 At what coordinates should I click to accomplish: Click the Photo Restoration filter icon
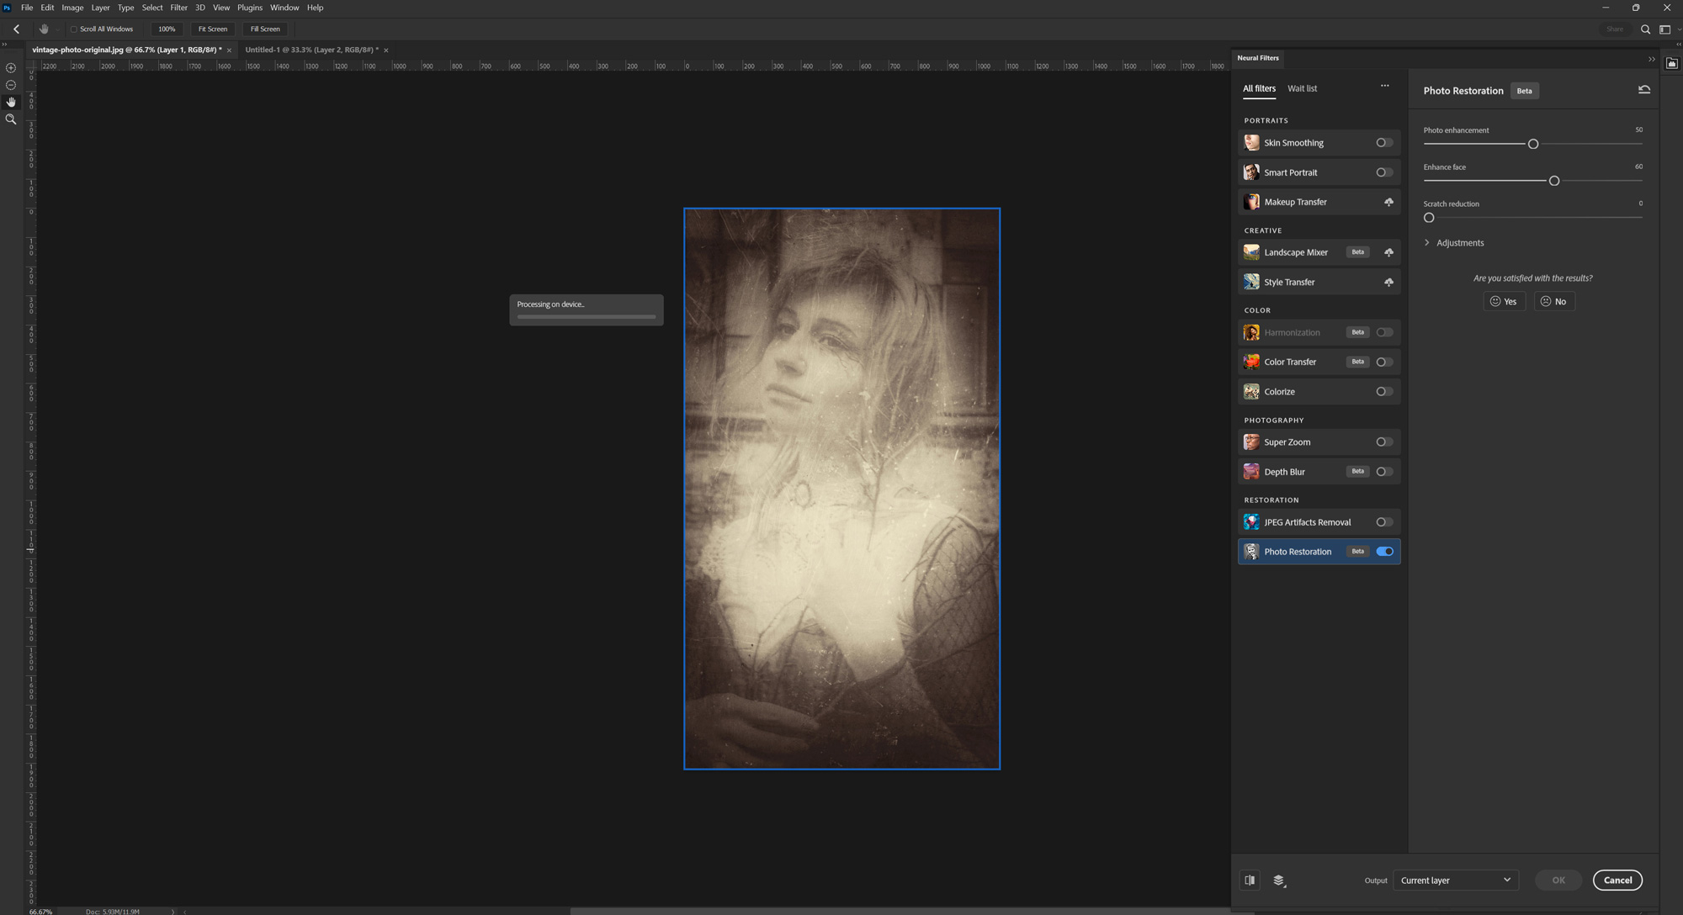point(1250,551)
